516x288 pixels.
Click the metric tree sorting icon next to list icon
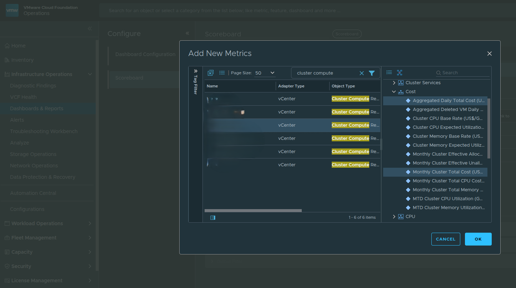(x=399, y=72)
